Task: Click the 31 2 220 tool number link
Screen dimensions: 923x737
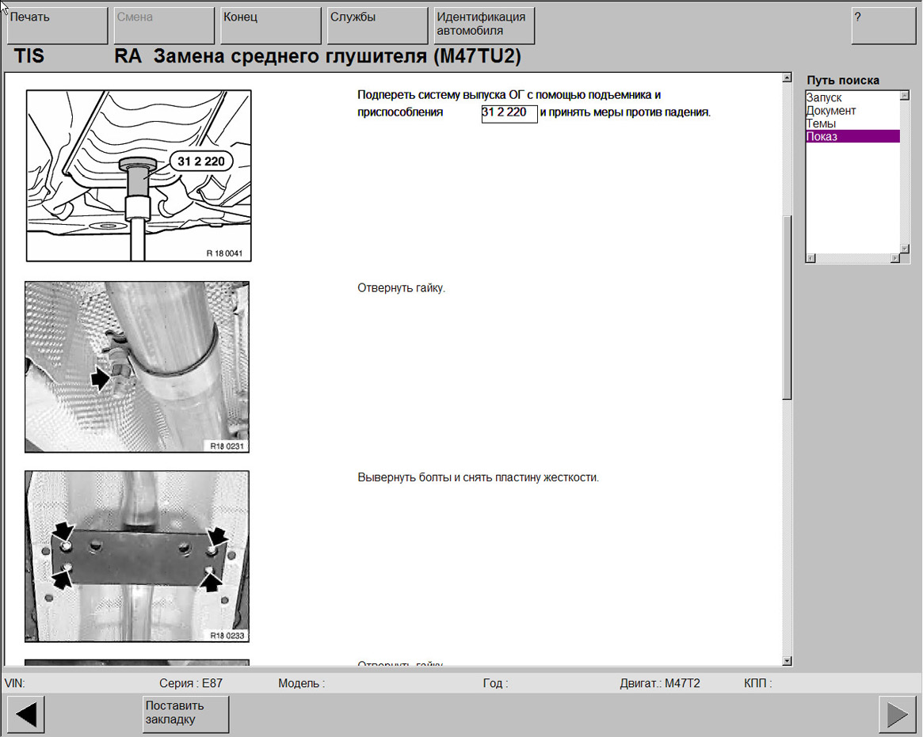Action: [509, 113]
